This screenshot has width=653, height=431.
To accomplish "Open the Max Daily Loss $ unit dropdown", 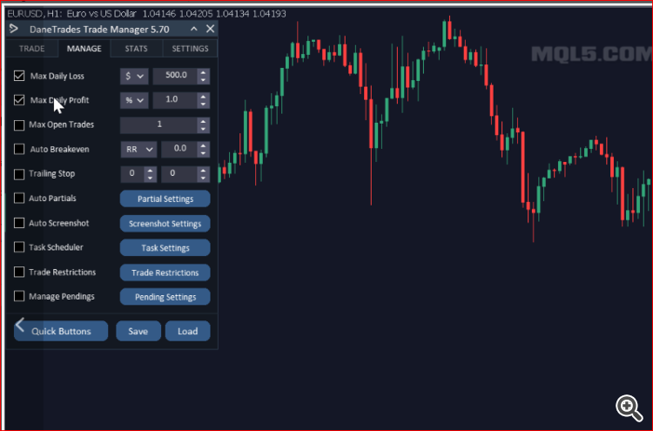I will pyautogui.click(x=134, y=77).
